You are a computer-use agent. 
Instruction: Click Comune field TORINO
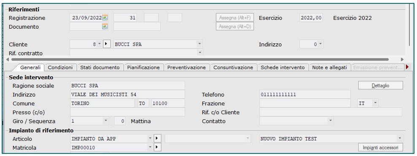click(x=103, y=103)
